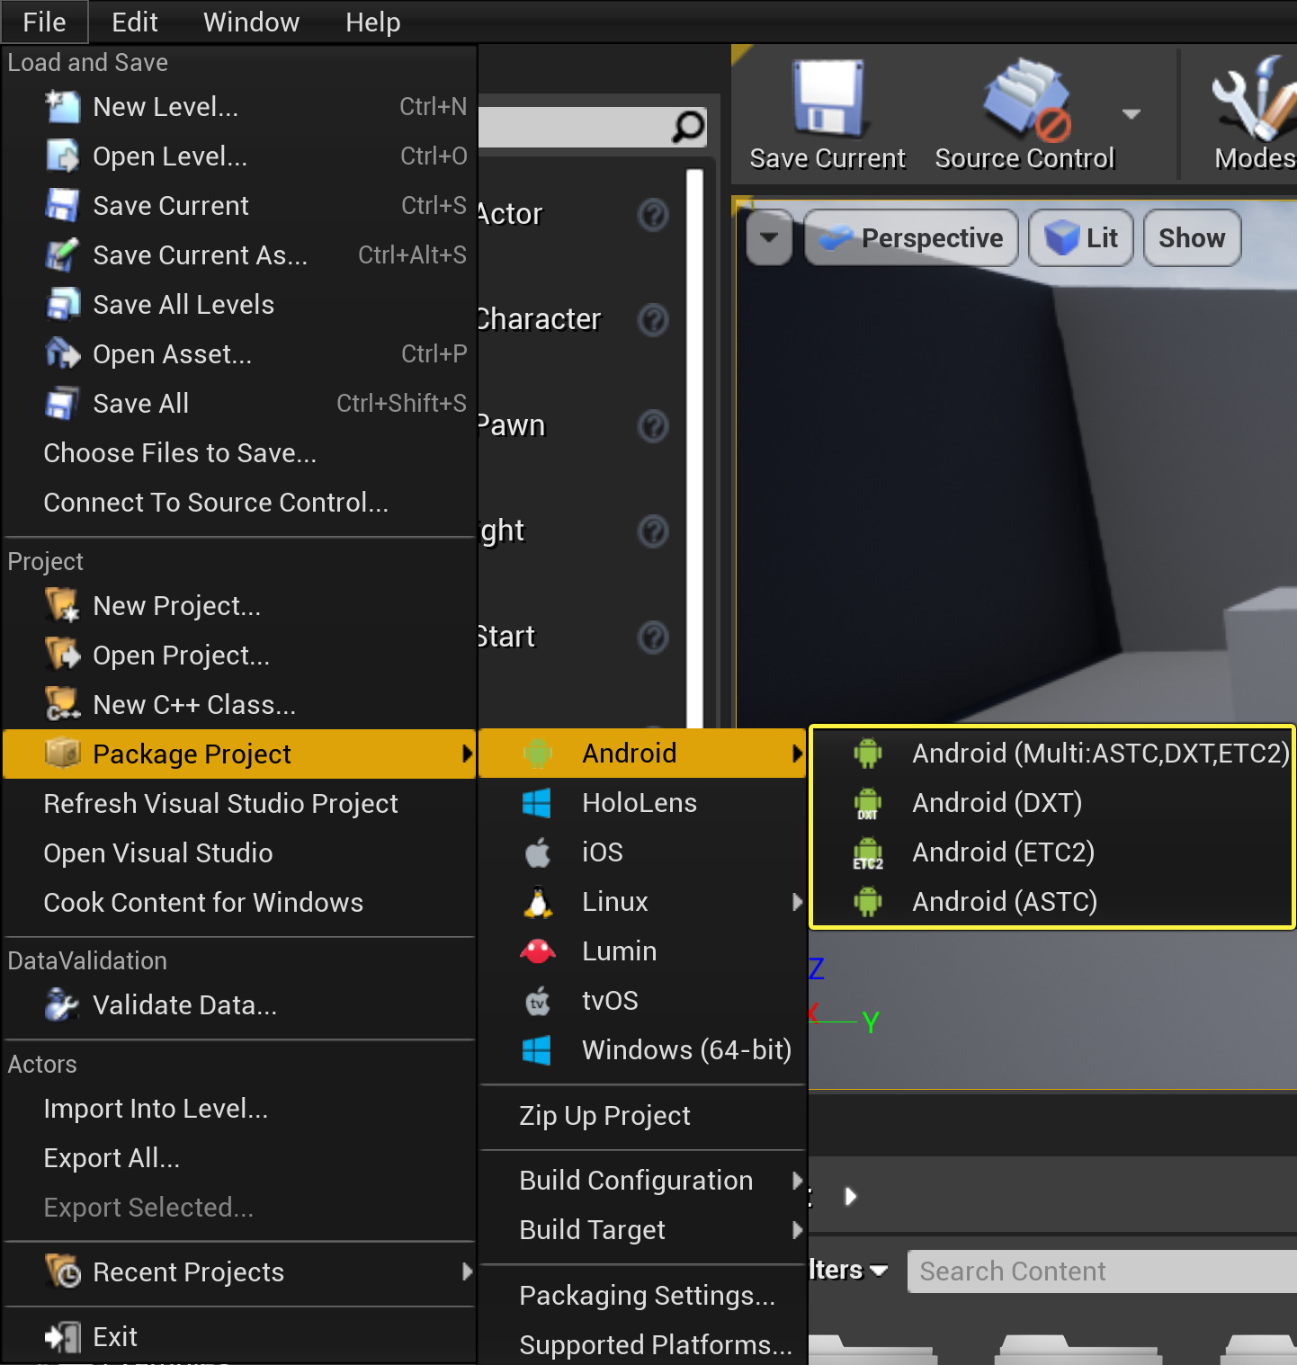Open the Edit menu

coord(133,22)
